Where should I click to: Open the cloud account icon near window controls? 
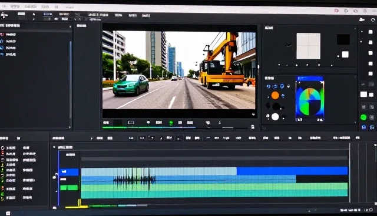[362, 19]
